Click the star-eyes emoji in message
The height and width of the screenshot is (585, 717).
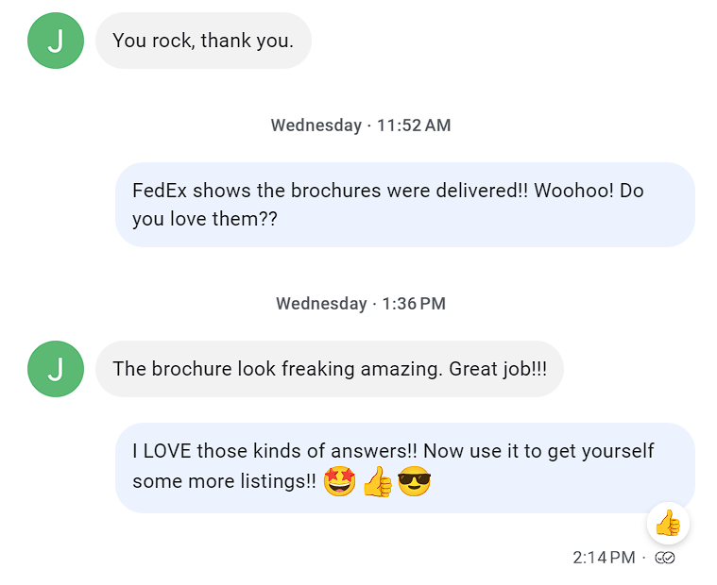(339, 481)
